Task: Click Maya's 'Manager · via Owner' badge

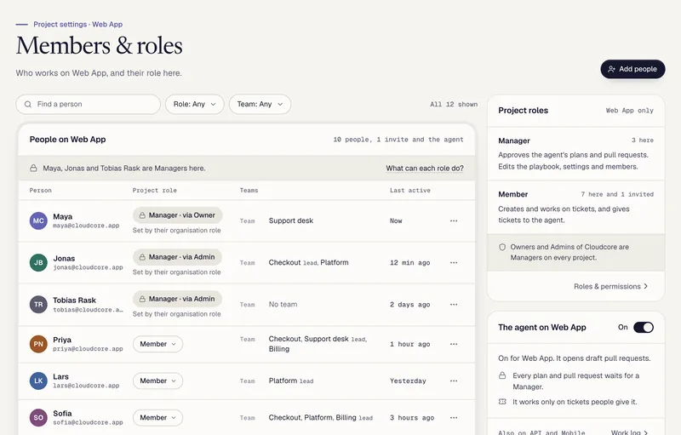Action: (x=178, y=215)
